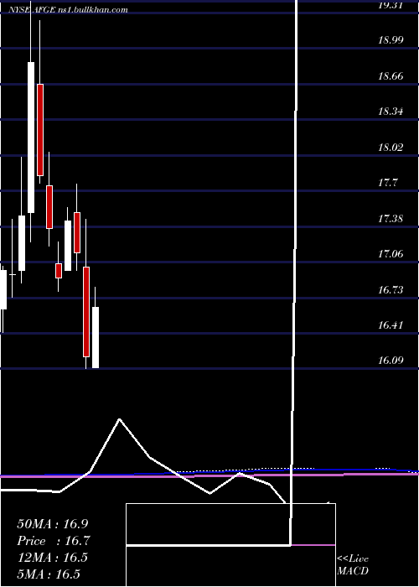Click the 17.7 price axis label
Viewport: 419px width, 587px height.
(x=387, y=183)
